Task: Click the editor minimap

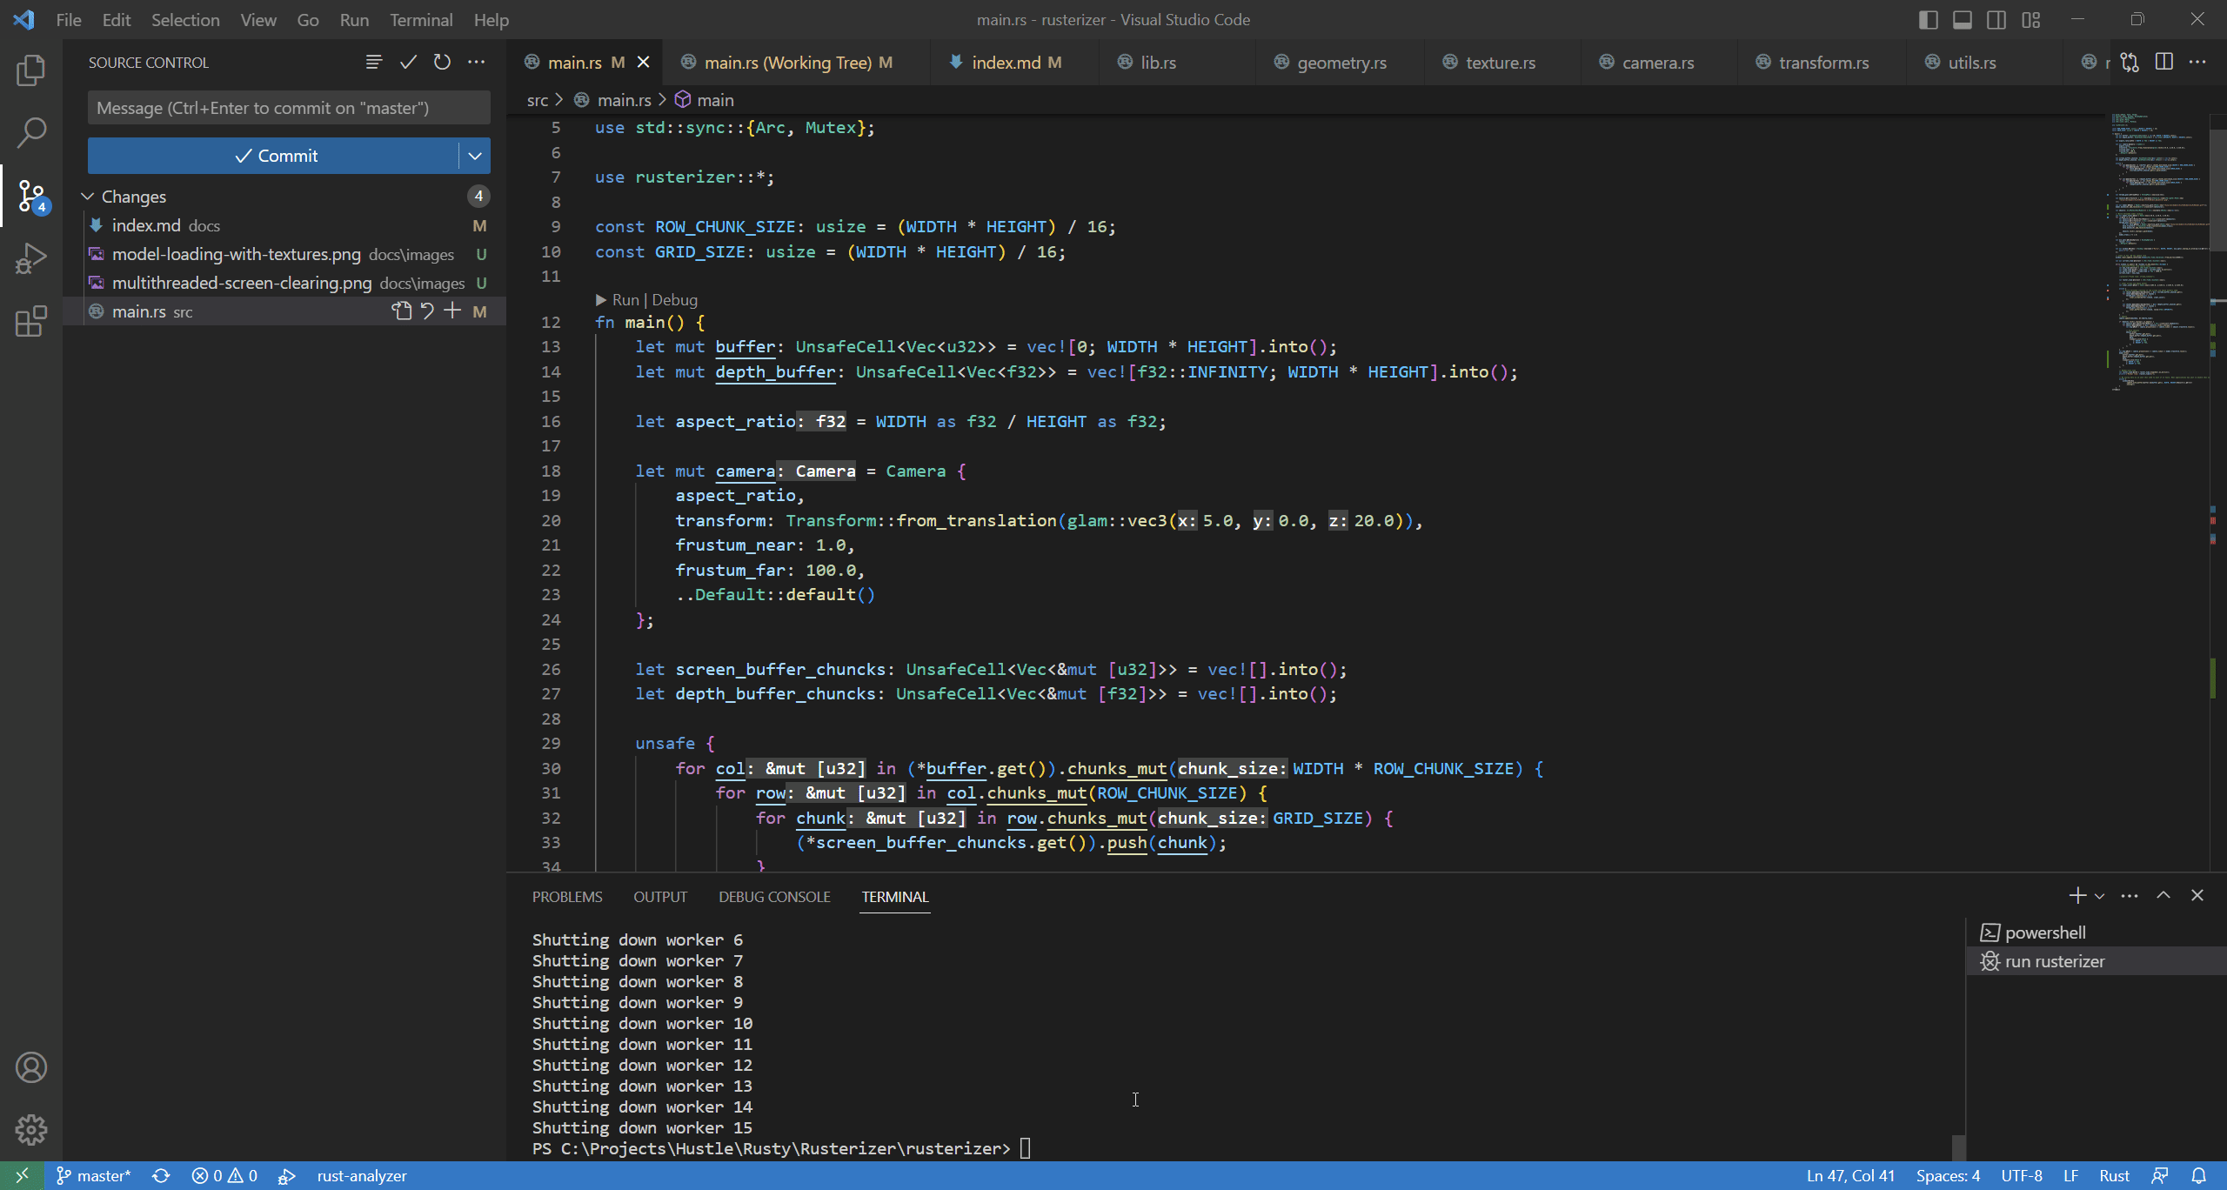Action: (x=2159, y=252)
